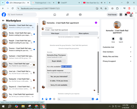137x109 pixels.
Task: Click the conversation list scrollbar
Action: pos(38,59)
